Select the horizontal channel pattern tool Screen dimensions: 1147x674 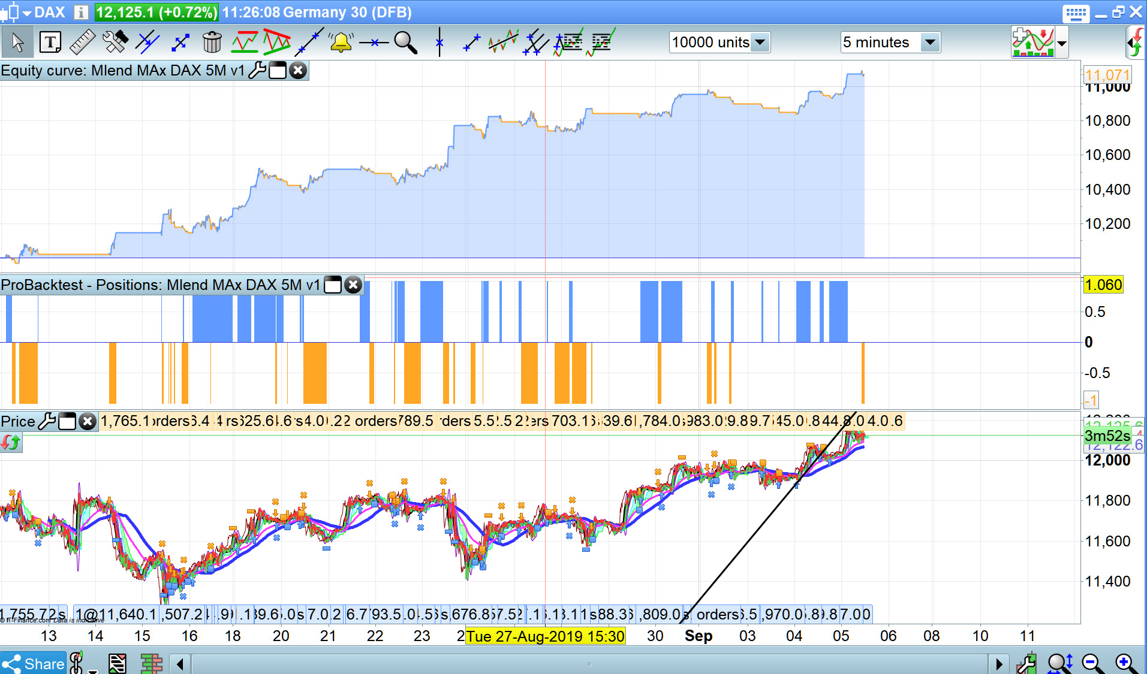(x=245, y=43)
